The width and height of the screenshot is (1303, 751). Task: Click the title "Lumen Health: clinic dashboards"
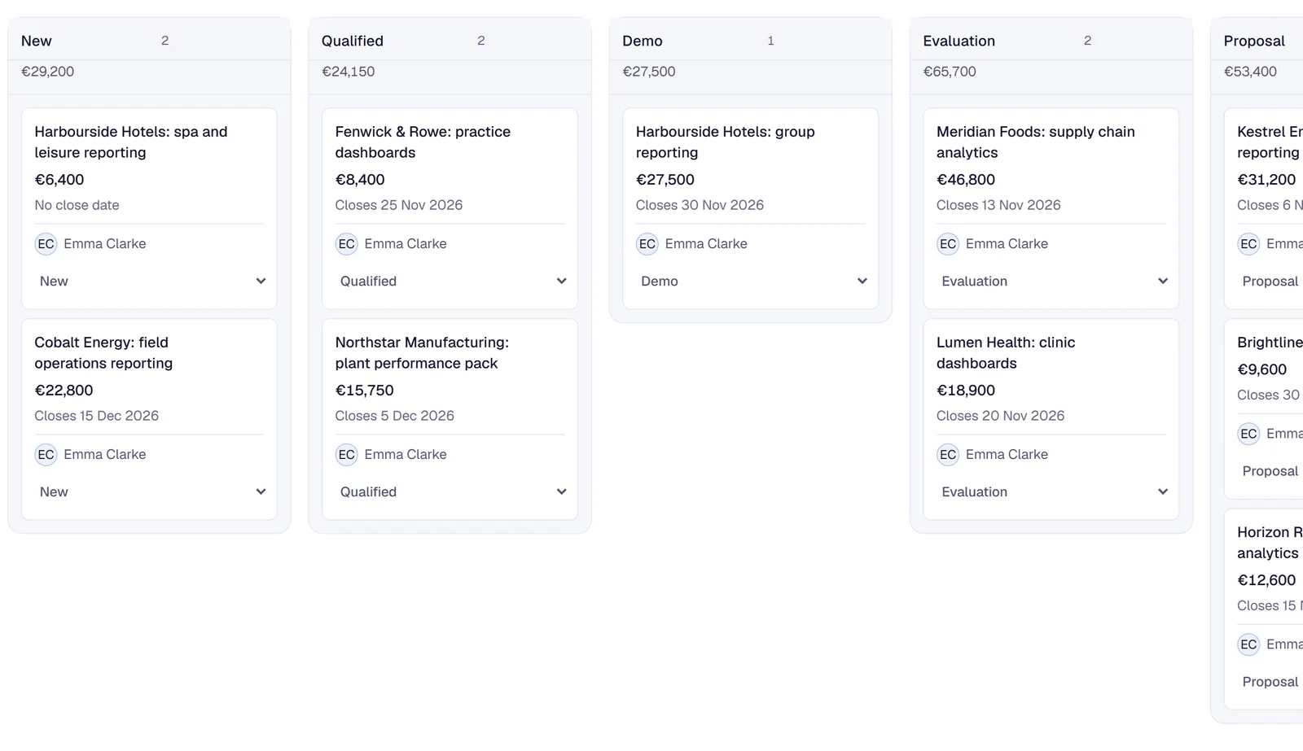click(1006, 353)
